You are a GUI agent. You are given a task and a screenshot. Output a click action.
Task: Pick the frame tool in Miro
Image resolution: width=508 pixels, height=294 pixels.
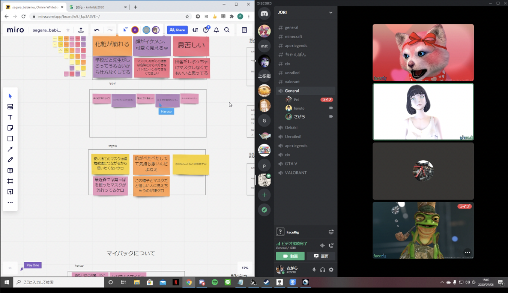point(10,181)
